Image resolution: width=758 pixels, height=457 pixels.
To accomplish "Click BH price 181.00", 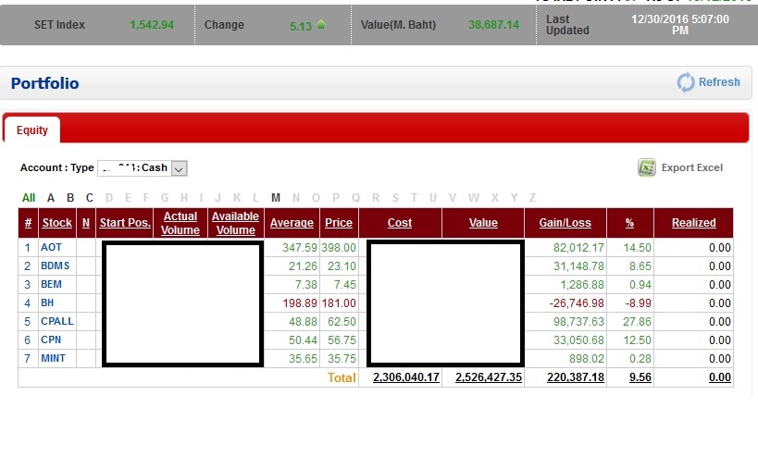I will 339,303.
